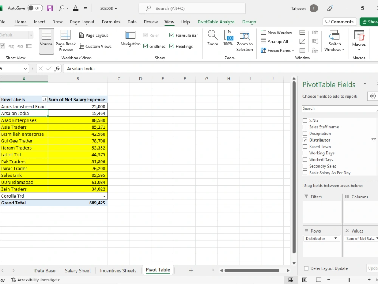Open the Row Labels filter dropdown

(x=45, y=100)
